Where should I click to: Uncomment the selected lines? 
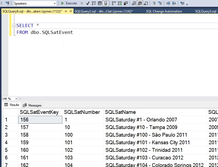coord(160,3)
